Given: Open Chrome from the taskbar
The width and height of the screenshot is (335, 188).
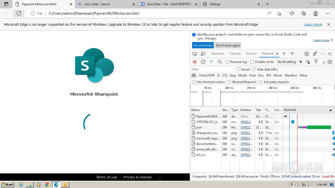Looking at the screenshot, I should pyautogui.click(x=47, y=185).
